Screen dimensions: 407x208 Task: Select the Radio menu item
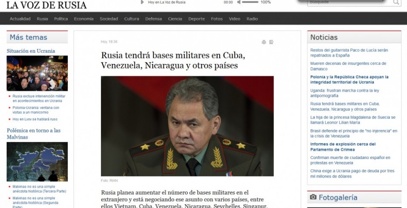(252, 19)
